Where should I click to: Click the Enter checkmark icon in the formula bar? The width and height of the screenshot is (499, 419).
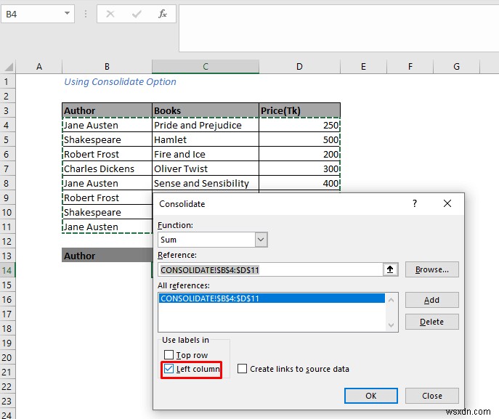tap(137, 14)
